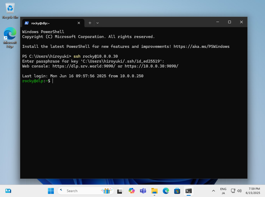Open the Widgets panel on the taskbar
Screen dimensions: 265x197
(8, 191)
